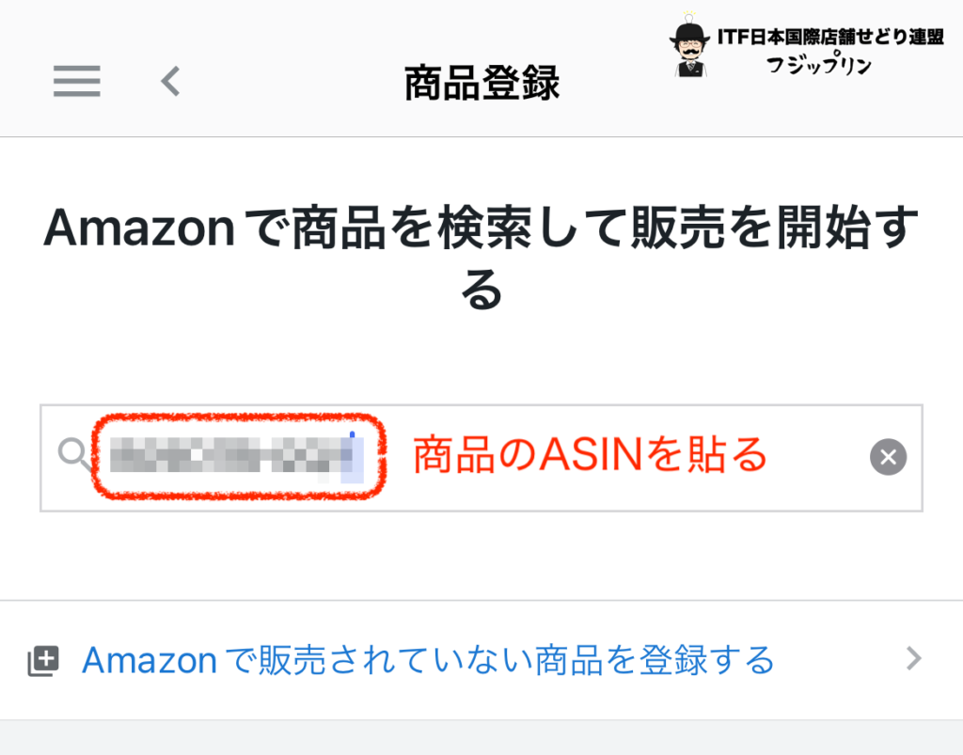Click the る character under the heading

pyautogui.click(x=481, y=289)
